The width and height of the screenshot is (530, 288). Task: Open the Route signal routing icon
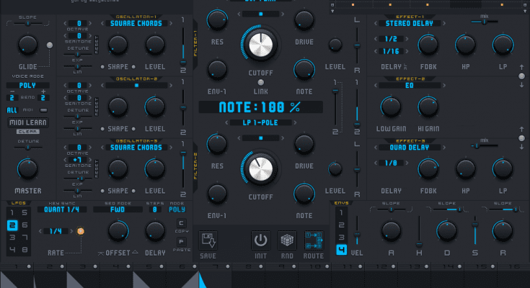314,240
